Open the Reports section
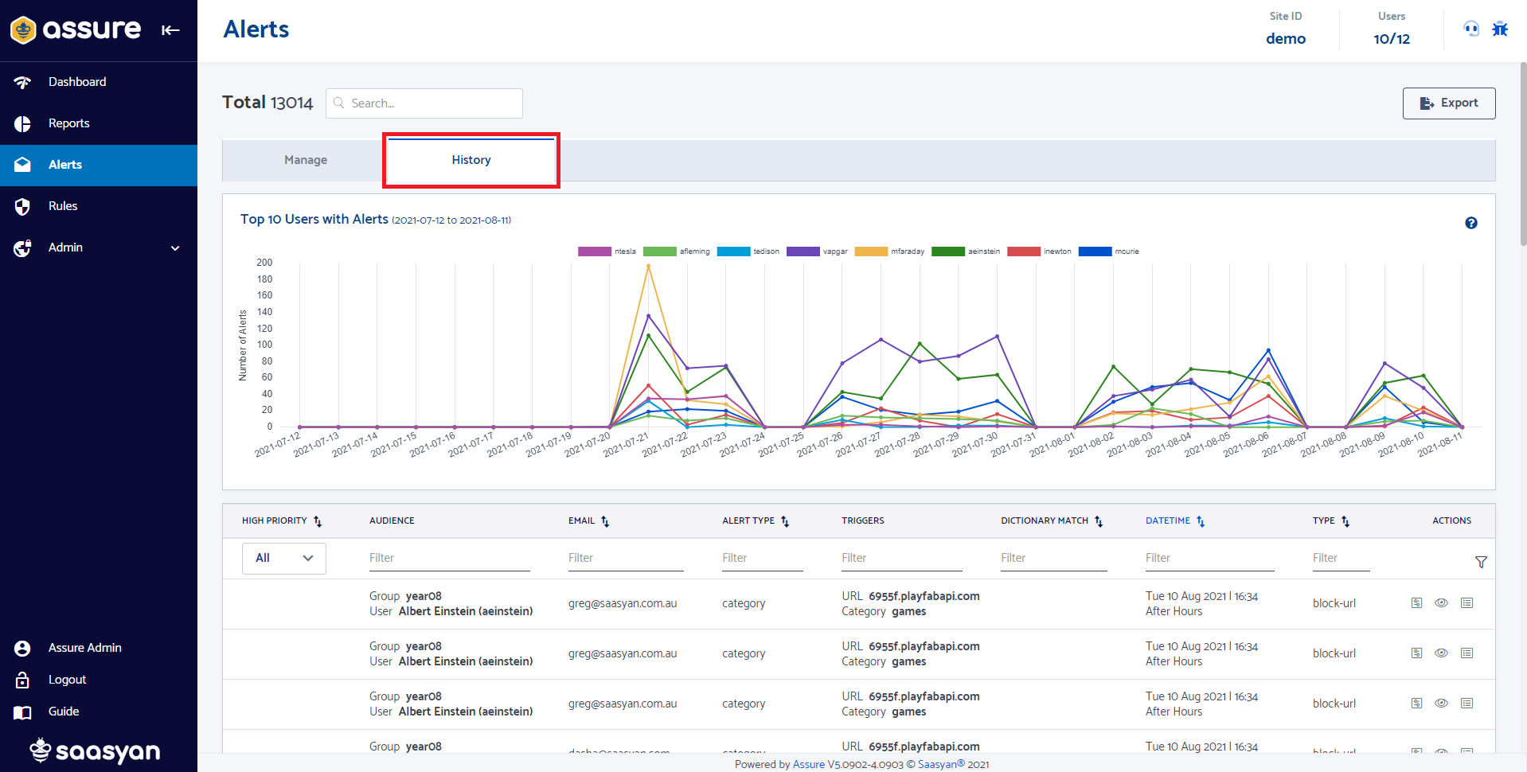The width and height of the screenshot is (1527, 772). [x=68, y=123]
